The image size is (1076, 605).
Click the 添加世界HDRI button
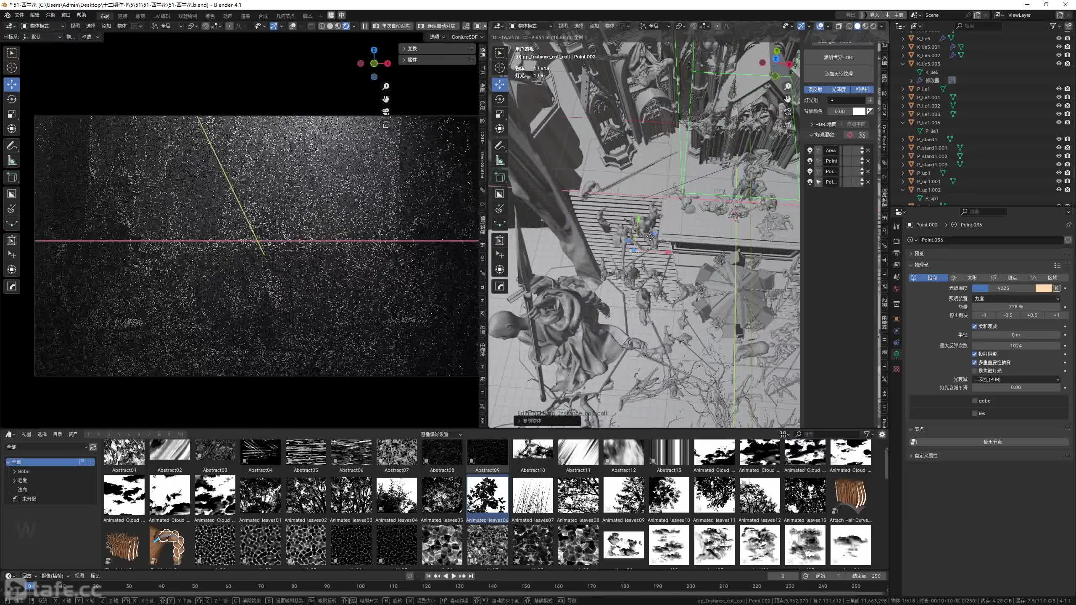(839, 57)
